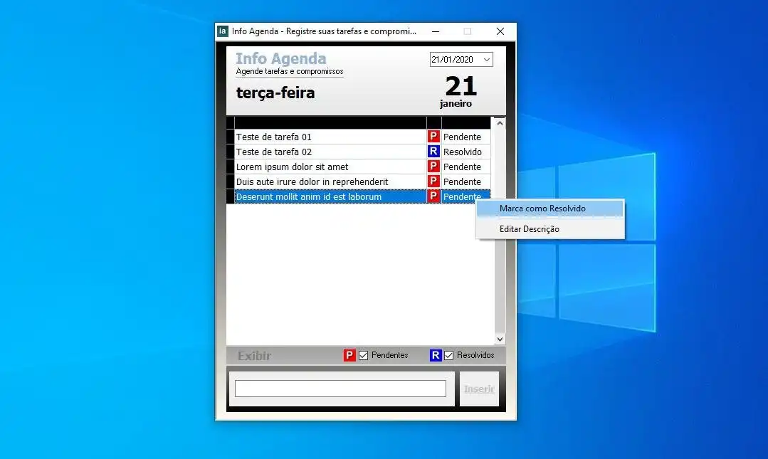
Task: Close the Info Agenda window
Action: click(x=500, y=31)
